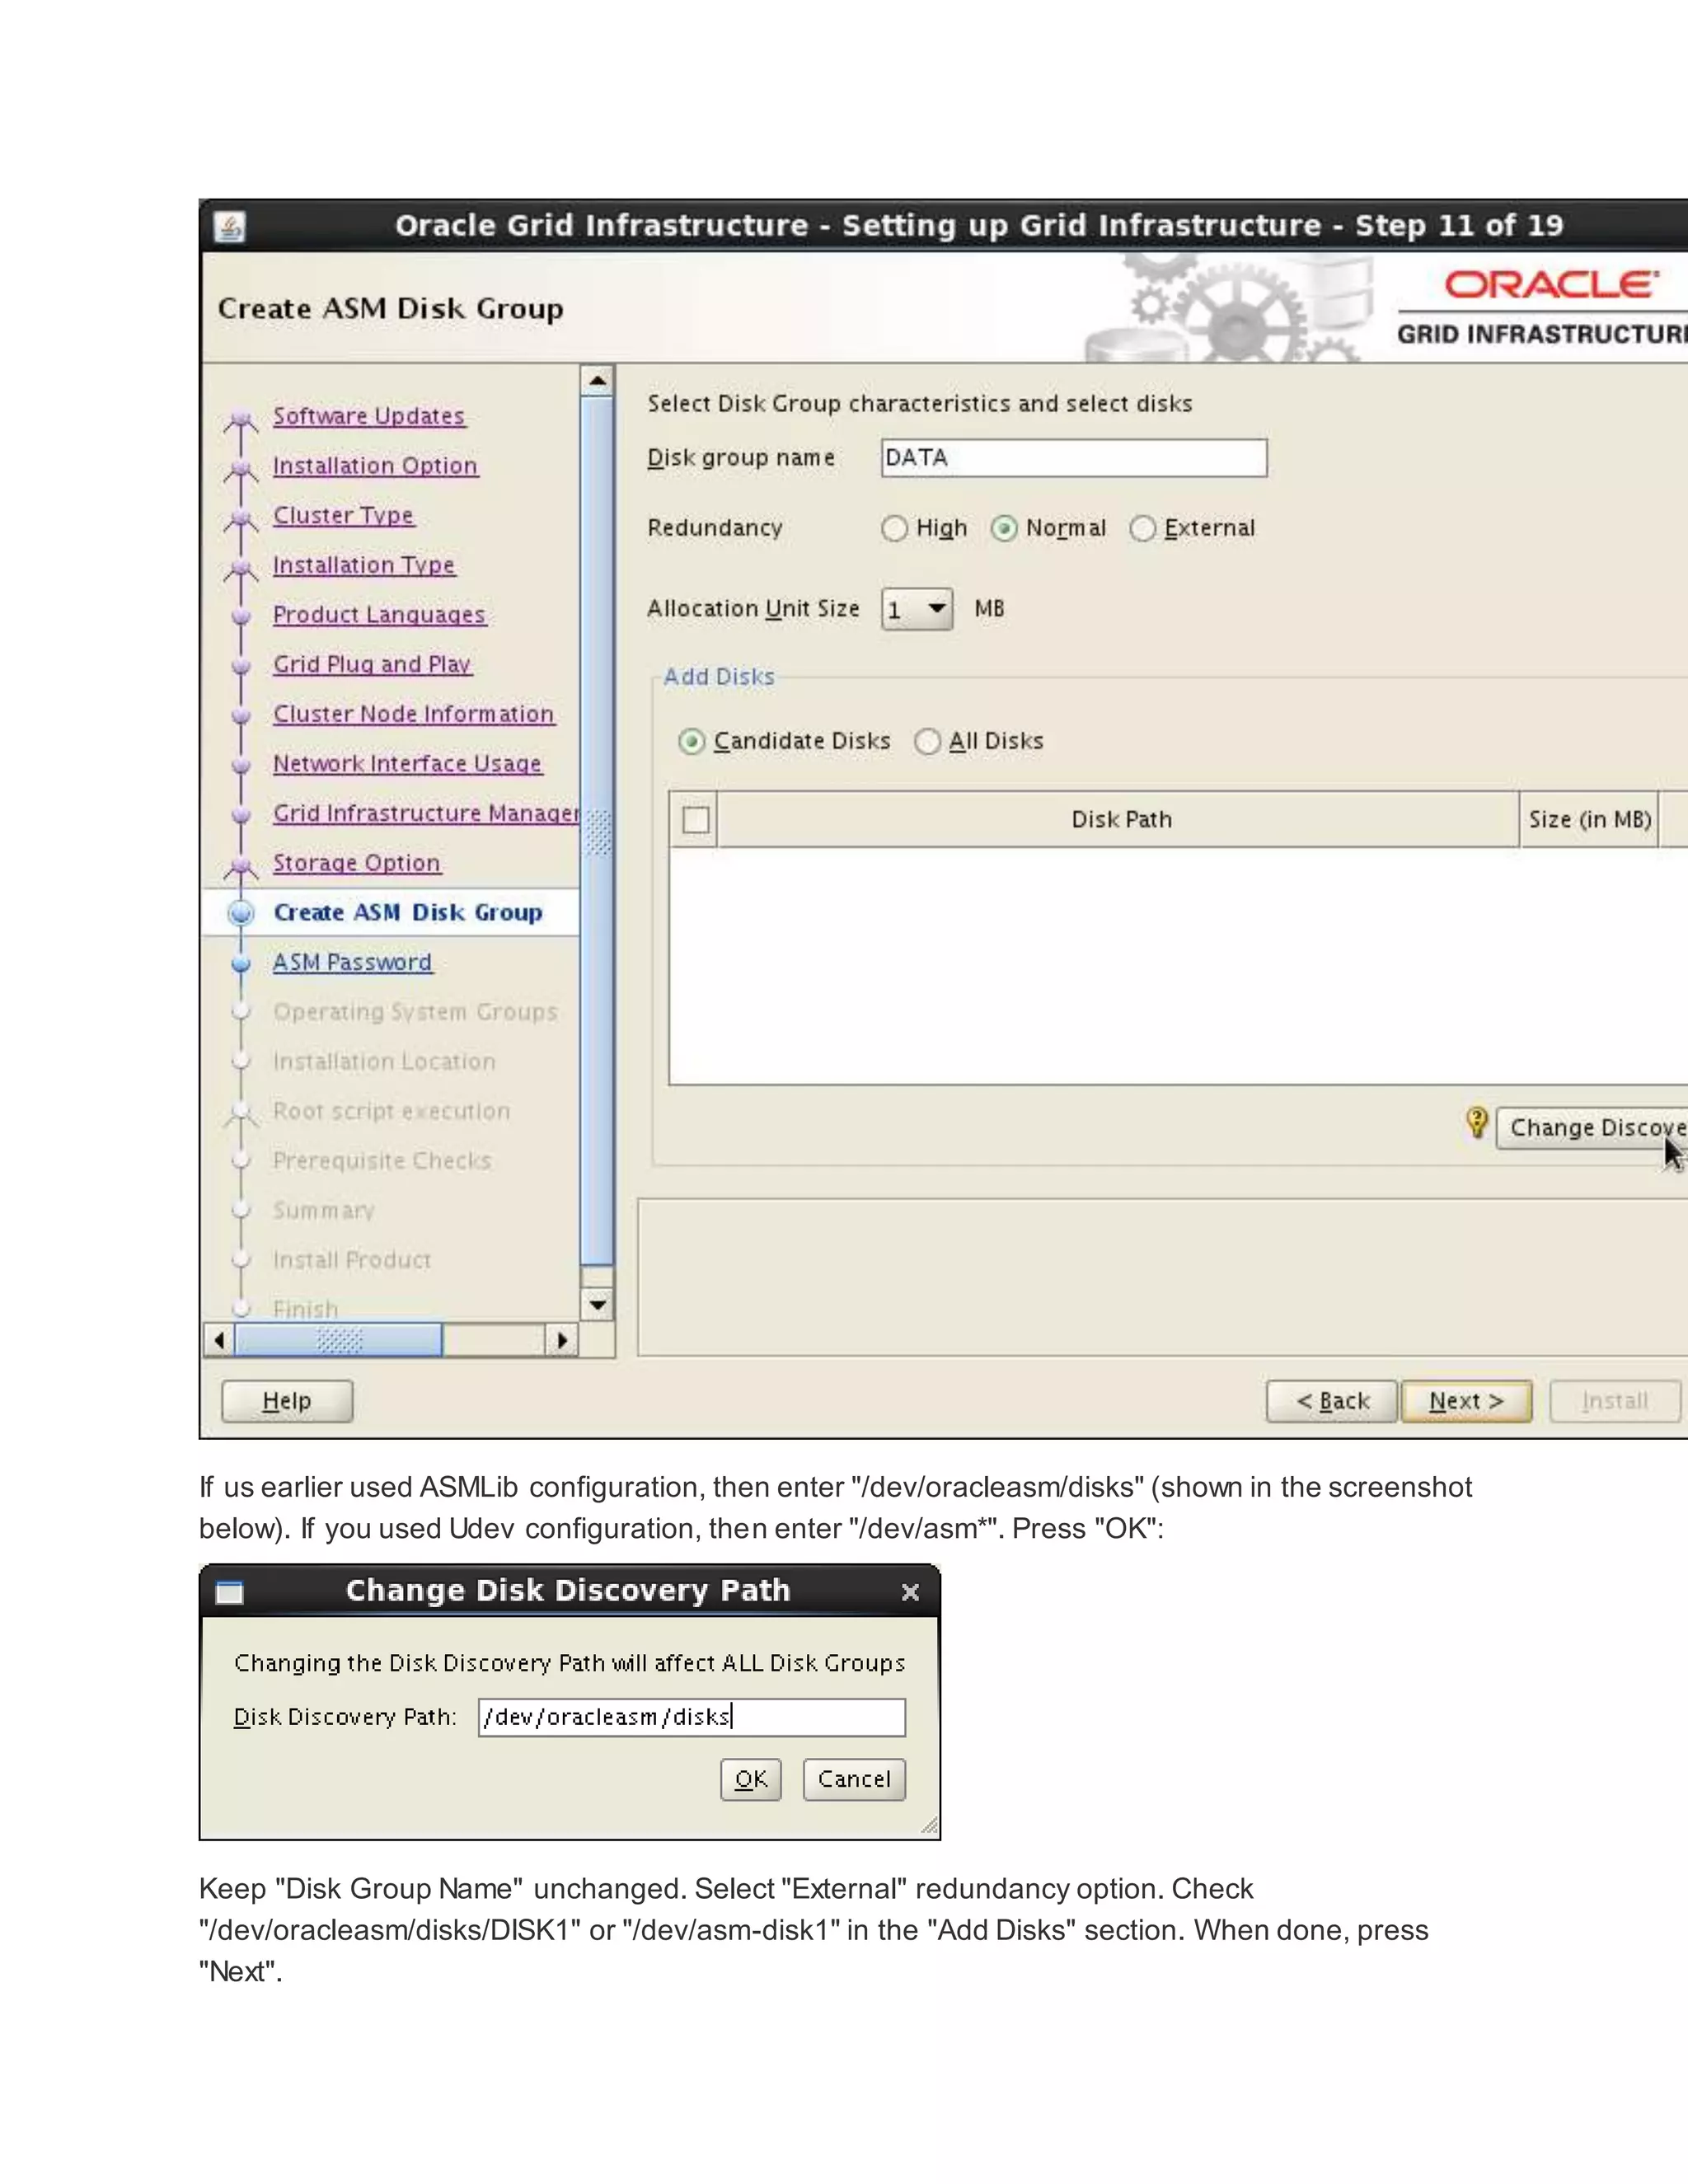Click the sidebar vertical scrollbar thumb

coord(597,831)
